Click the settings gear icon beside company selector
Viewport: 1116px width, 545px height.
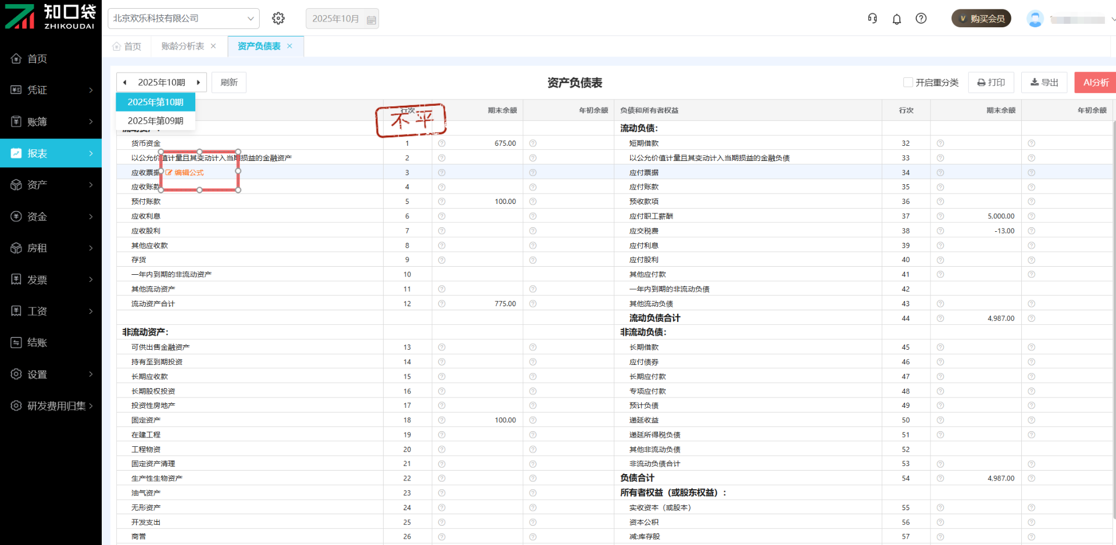278,19
